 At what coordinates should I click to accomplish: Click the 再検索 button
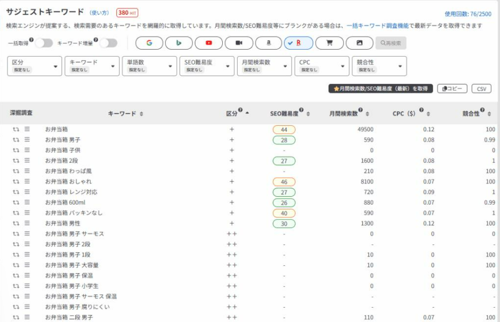pyautogui.click(x=390, y=43)
